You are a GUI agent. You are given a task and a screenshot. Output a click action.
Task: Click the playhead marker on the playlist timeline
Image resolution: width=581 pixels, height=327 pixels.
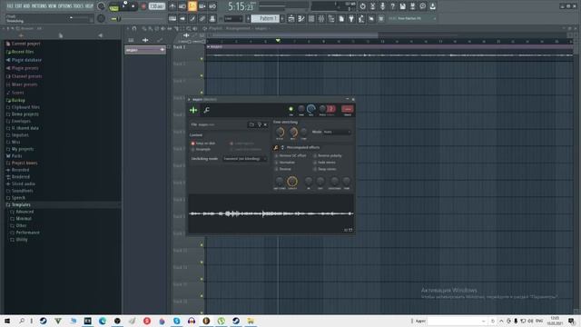pos(278,40)
